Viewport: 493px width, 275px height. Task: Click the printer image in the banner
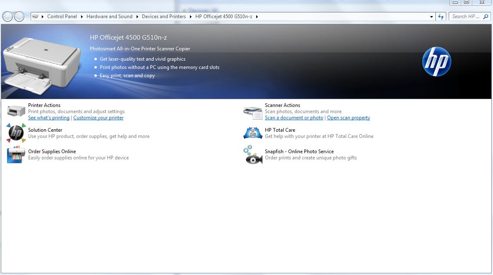pos(41,62)
